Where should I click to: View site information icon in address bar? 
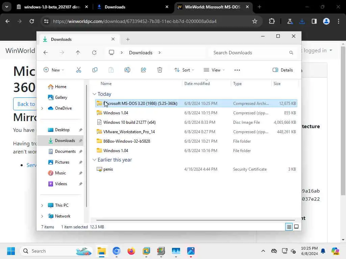(x=46, y=21)
